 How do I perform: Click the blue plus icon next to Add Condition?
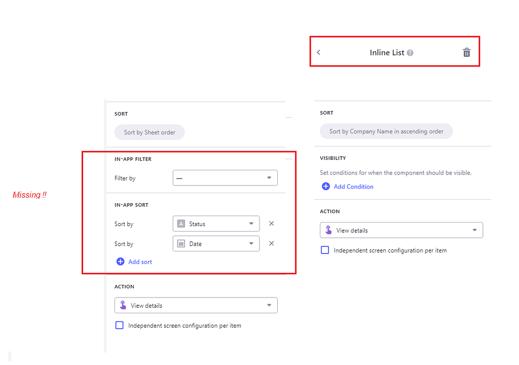(x=325, y=187)
